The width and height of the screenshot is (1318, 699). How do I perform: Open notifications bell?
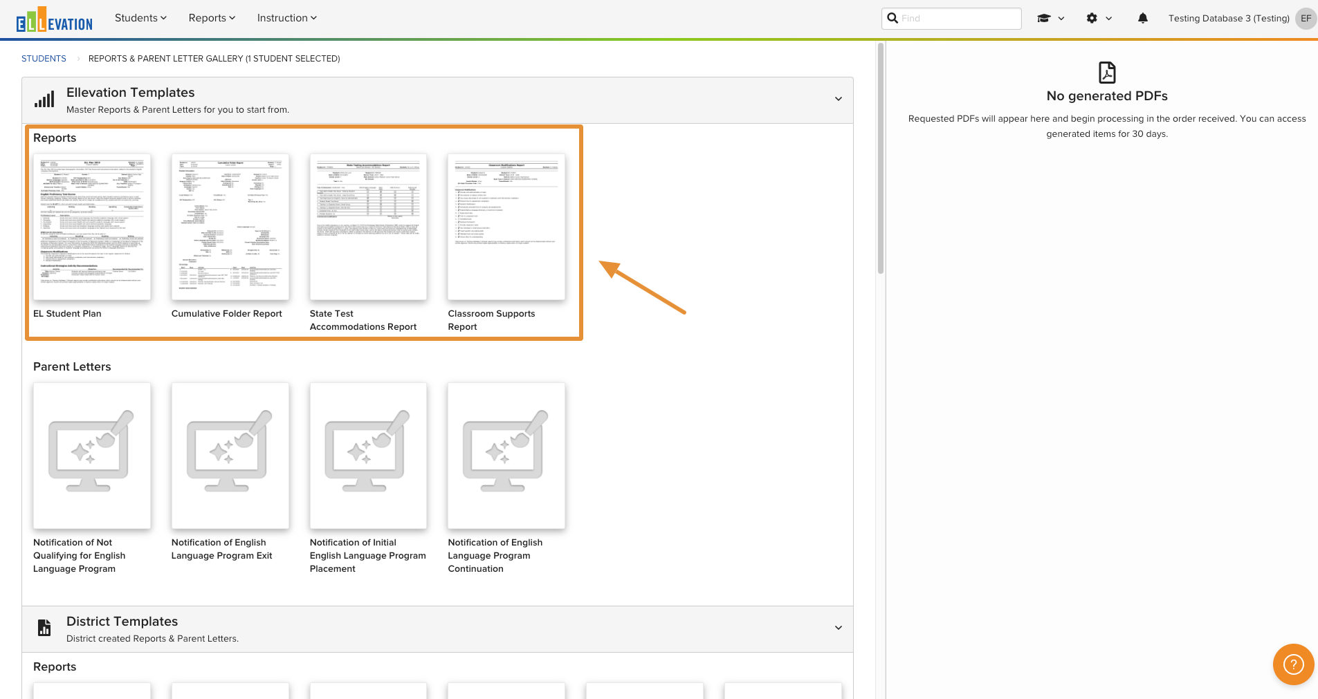click(1143, 19)
